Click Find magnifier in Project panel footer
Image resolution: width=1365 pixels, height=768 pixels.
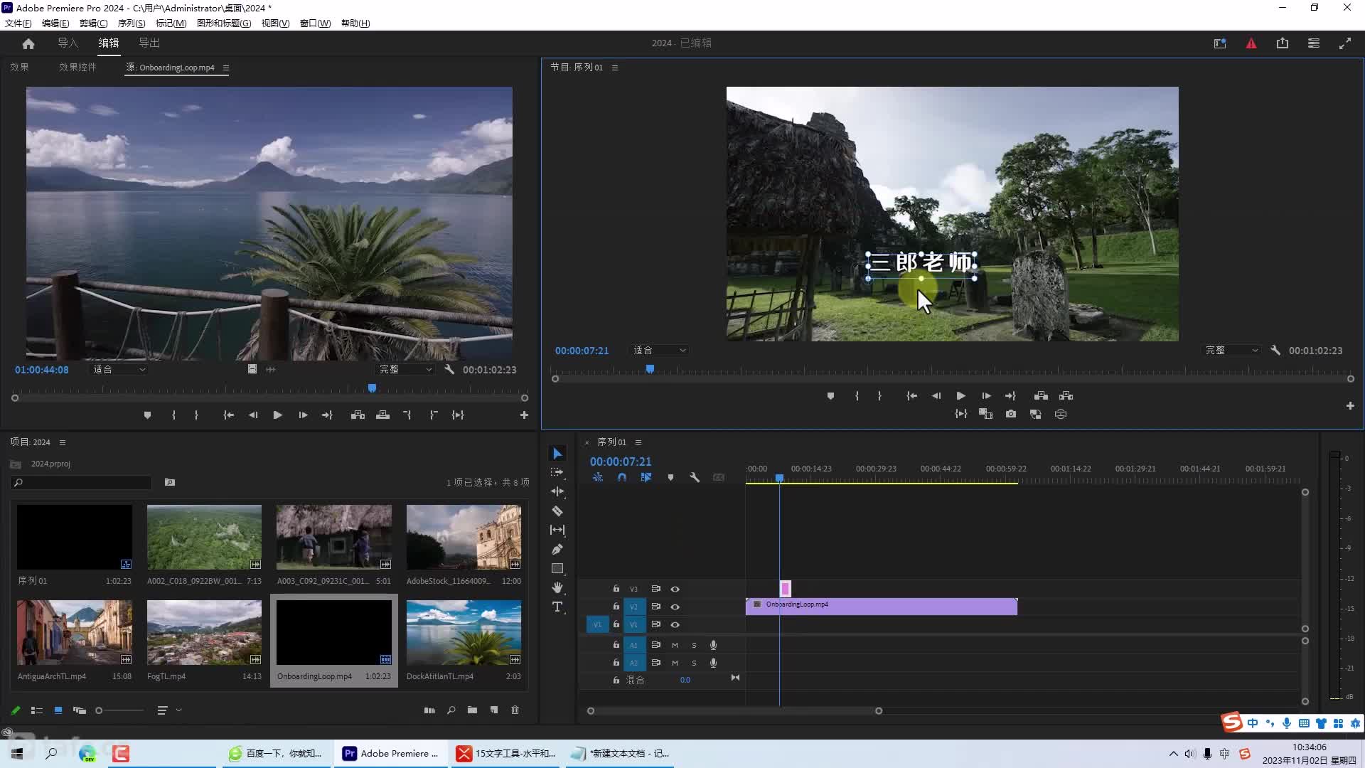(x=451, y=710)
